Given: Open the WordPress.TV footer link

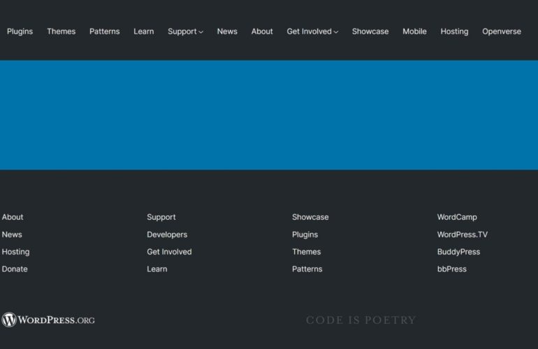Looking at the screenshot, I should [463, 235].
